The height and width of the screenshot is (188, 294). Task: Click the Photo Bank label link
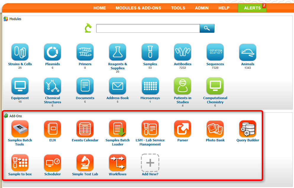coord(215,140)
